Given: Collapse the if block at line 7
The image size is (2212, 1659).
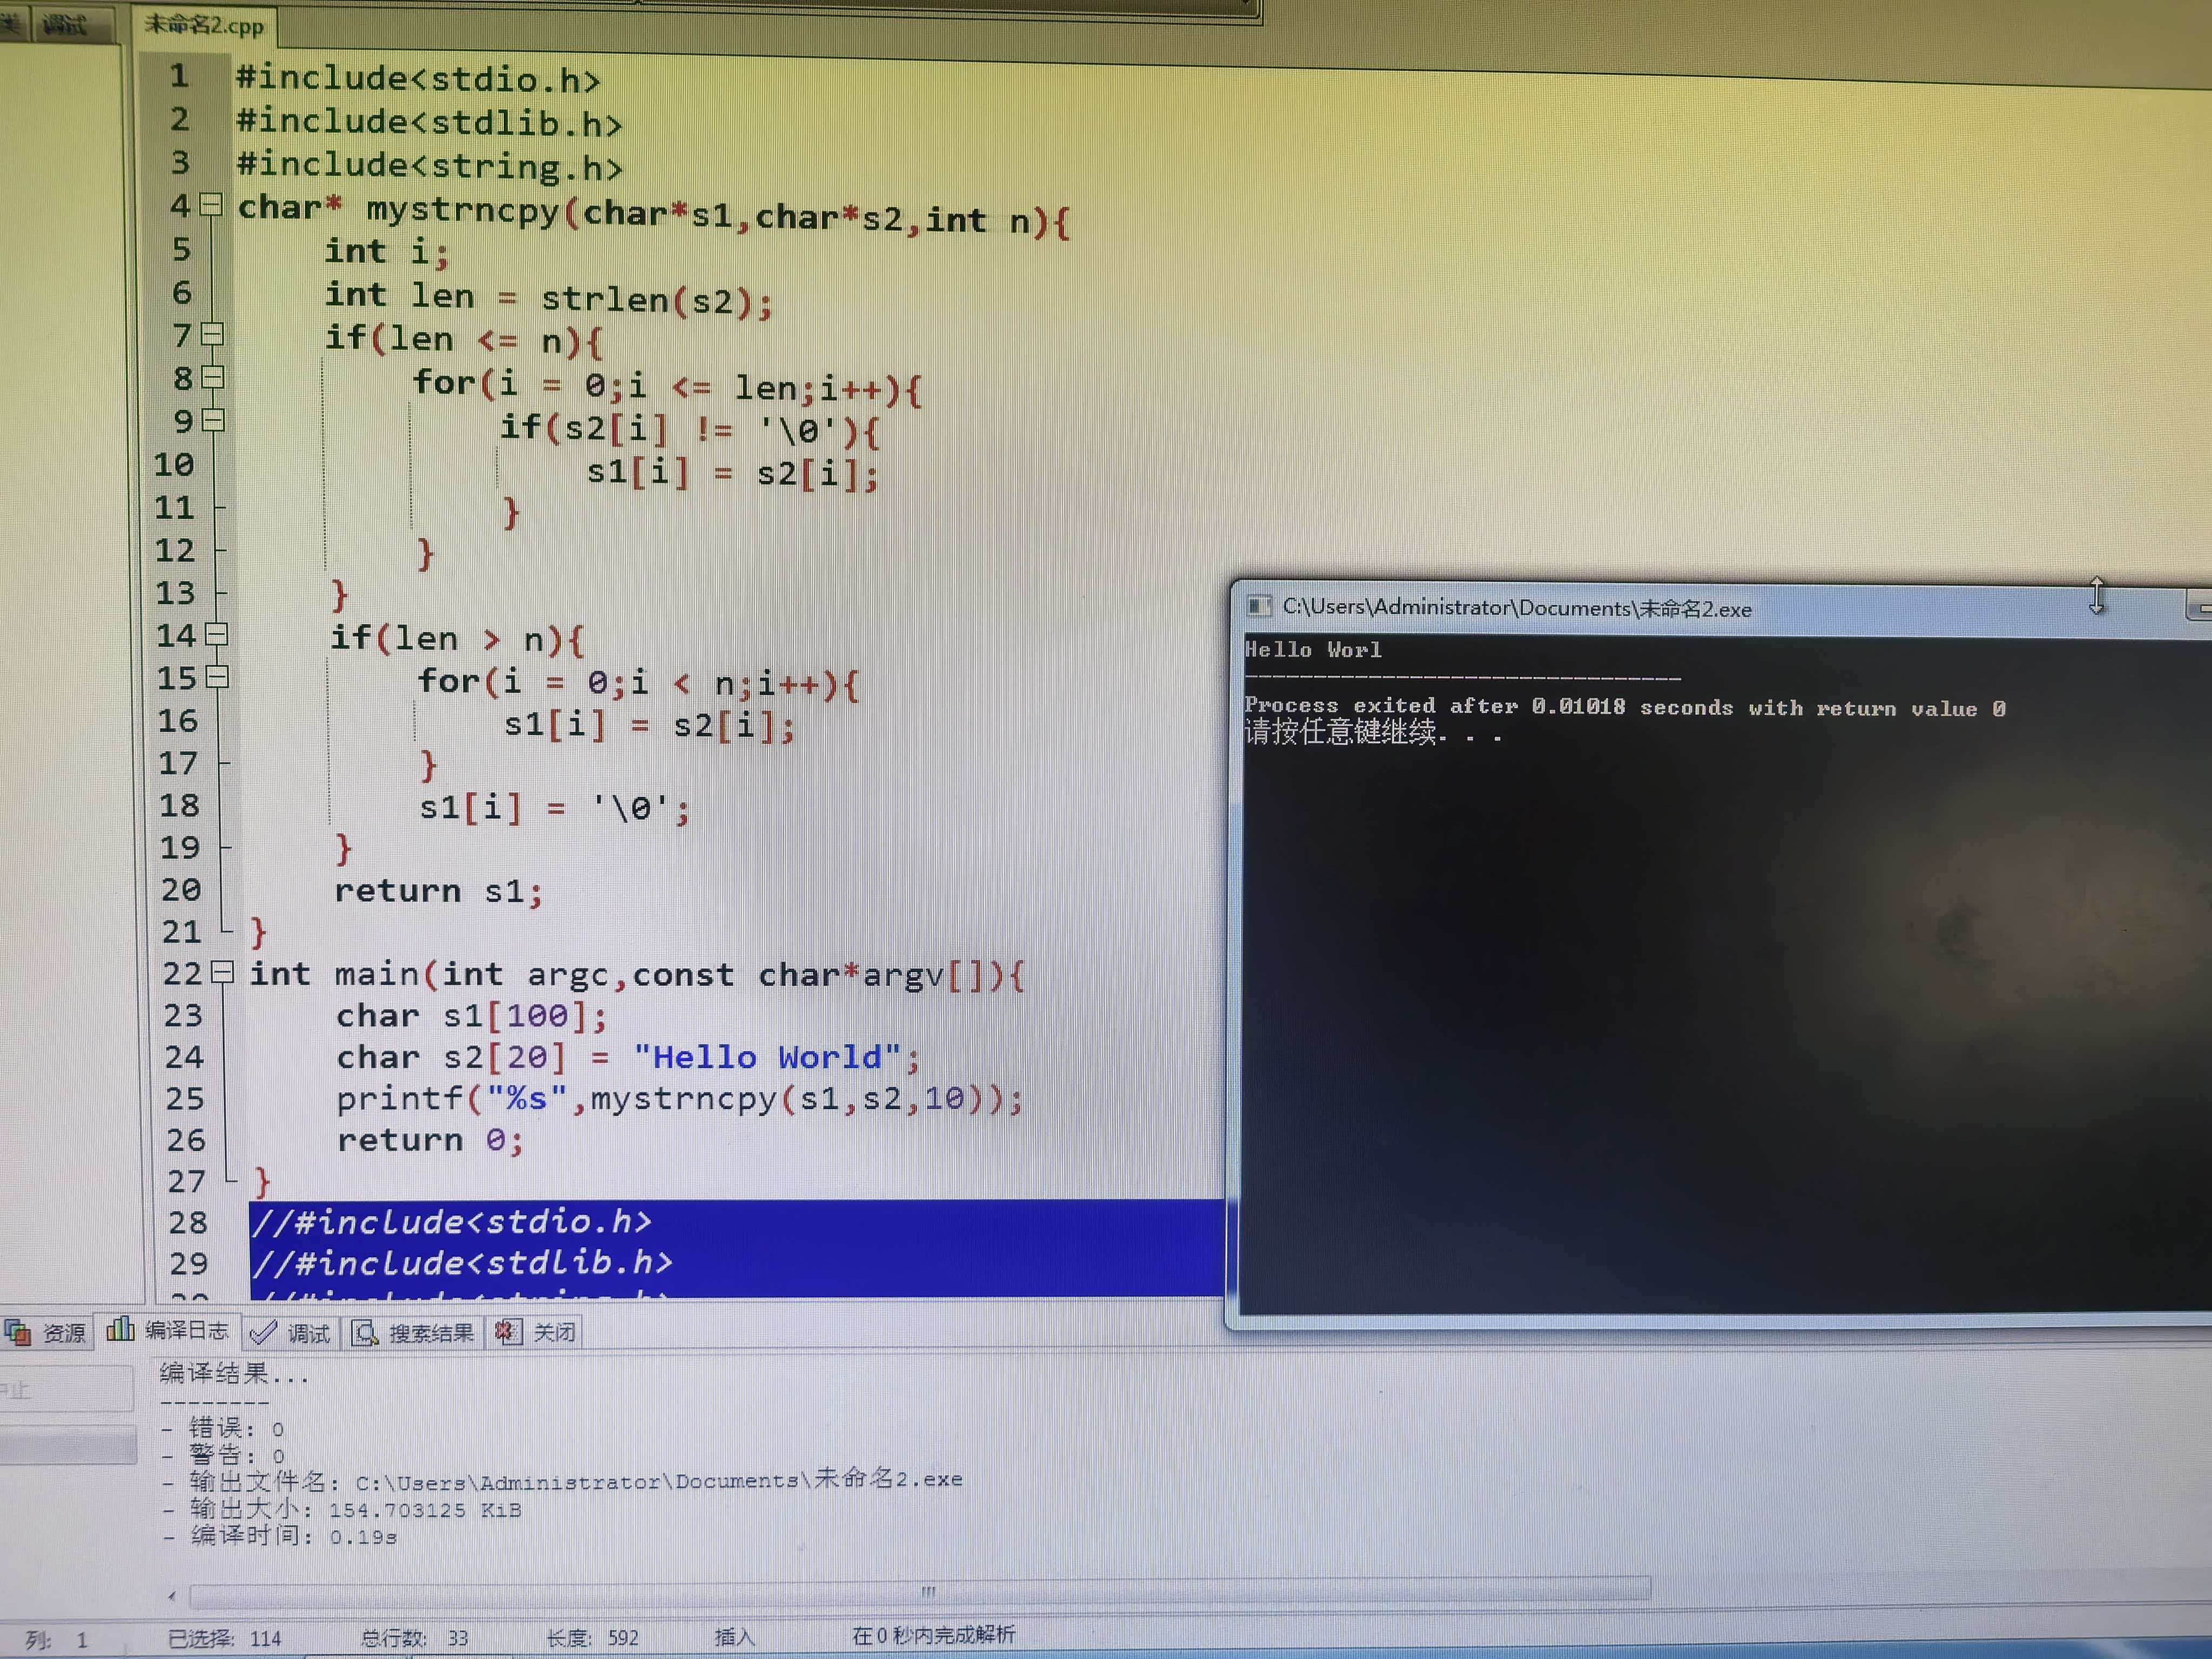Looking at the screenshot, I should (x=212, y=335).
